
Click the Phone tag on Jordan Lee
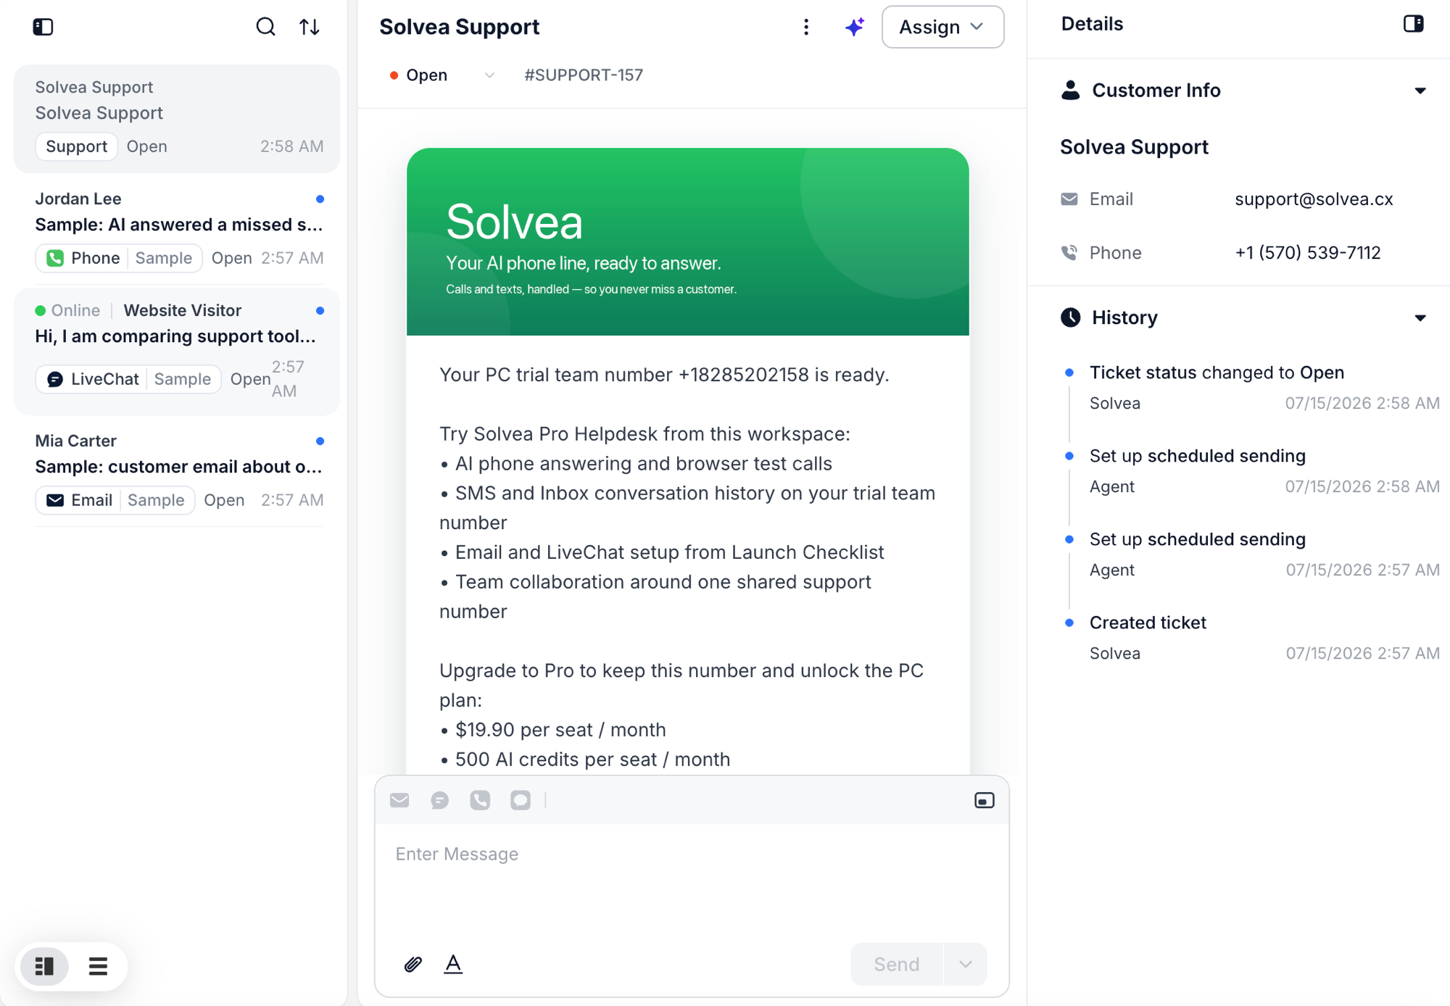(83, 258)
